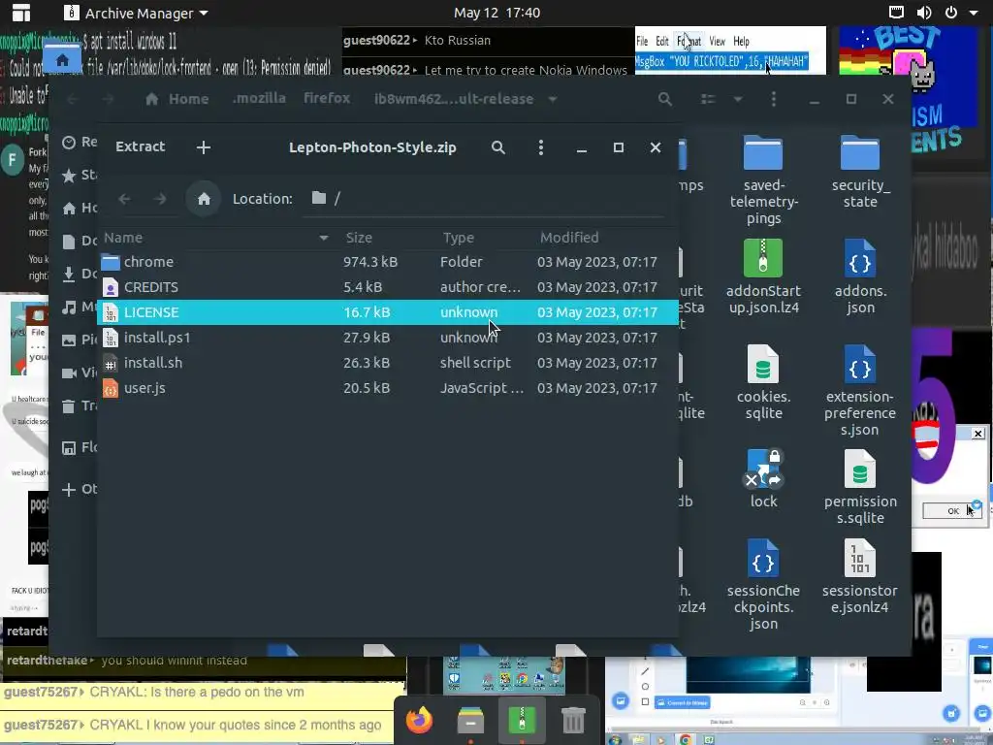993x745 pixels.
Task: Open the Edit menu in background Notepad
Action: [661, 41]
